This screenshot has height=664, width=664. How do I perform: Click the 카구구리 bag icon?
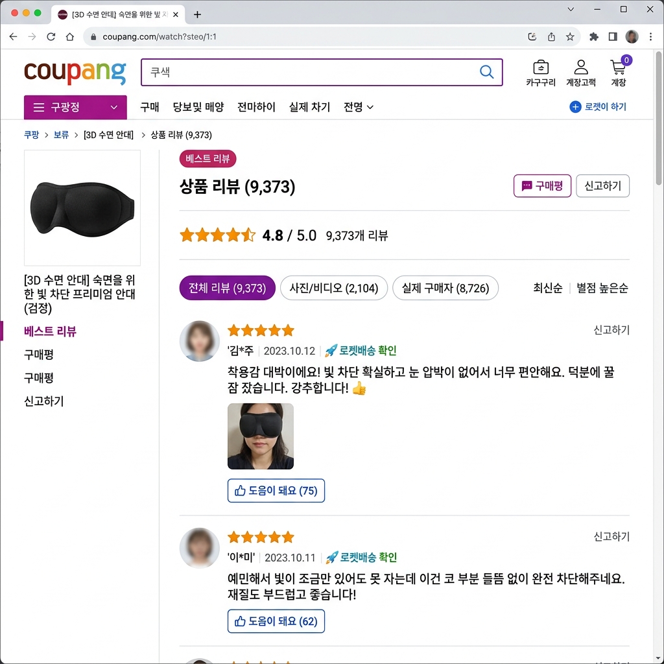(x=540, y=67)
